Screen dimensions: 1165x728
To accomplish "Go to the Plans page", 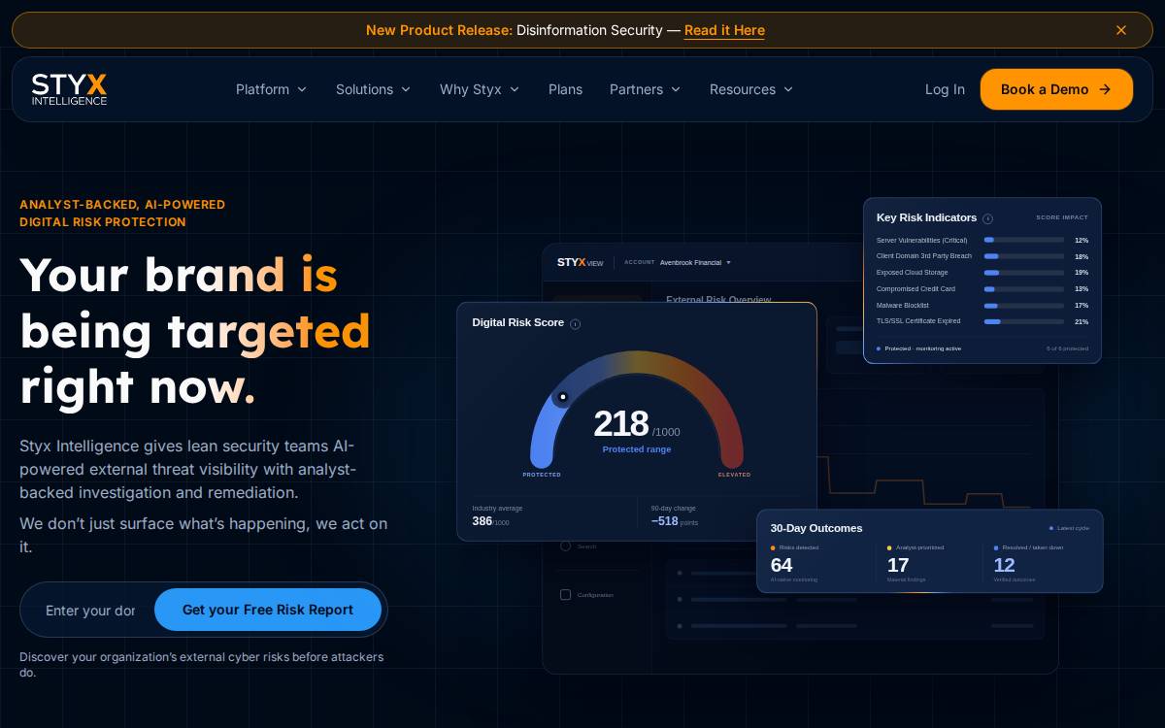I will point(565,89).
